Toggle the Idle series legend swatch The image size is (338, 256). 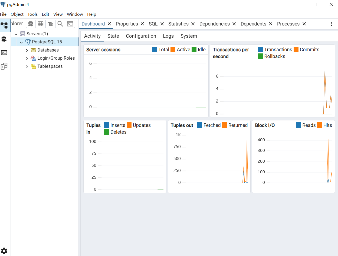[x=194, y=50]
